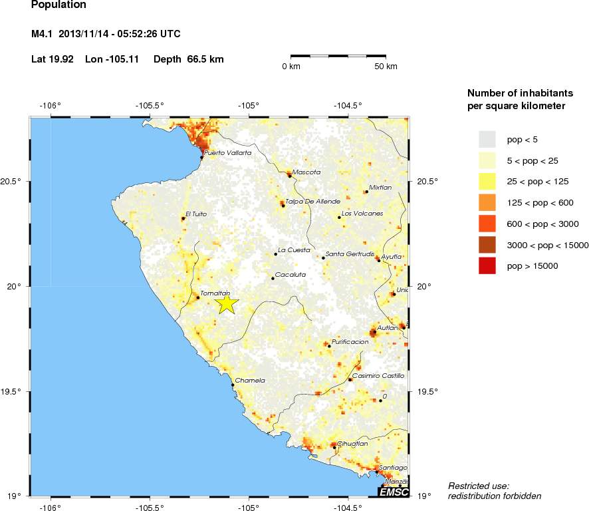Click the Talpa De Allende marker
The height and width of the screenshot is (511, 589).
(x=283, y=206)
